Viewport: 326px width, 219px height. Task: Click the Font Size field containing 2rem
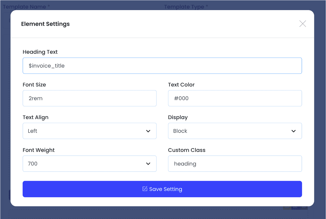[x=89, y=98]
